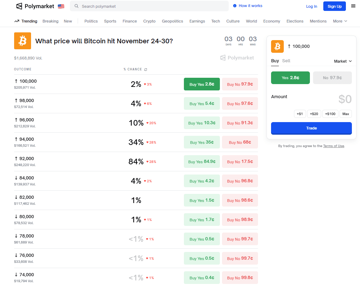Click Buy Yes 84.9¢ for 92,000

coord(202,161)
